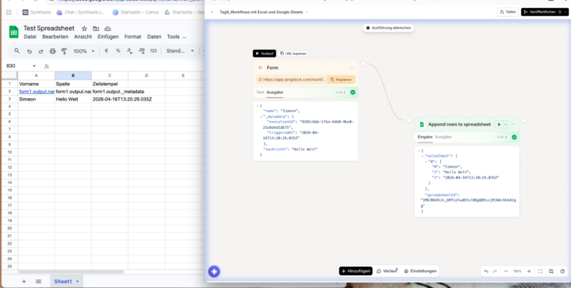The height and width of the screenshot is (288, 571).
Task: Open Sheet1 tab dropdown arrow
Action: coord(77,282)
